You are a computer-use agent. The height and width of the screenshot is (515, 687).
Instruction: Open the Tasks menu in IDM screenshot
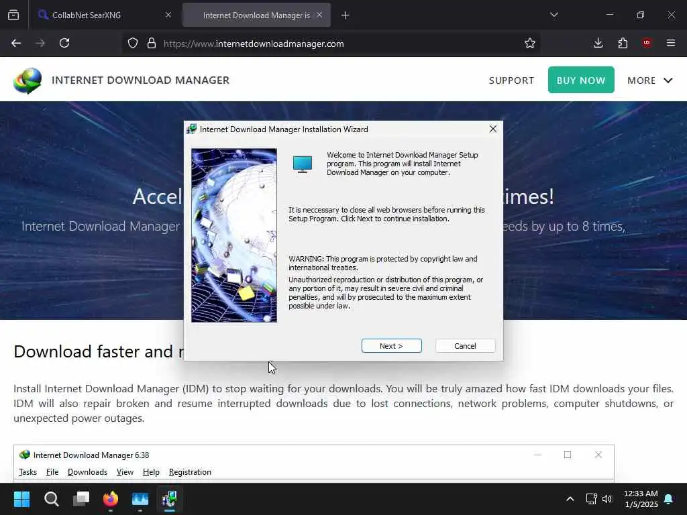point(28,472)
